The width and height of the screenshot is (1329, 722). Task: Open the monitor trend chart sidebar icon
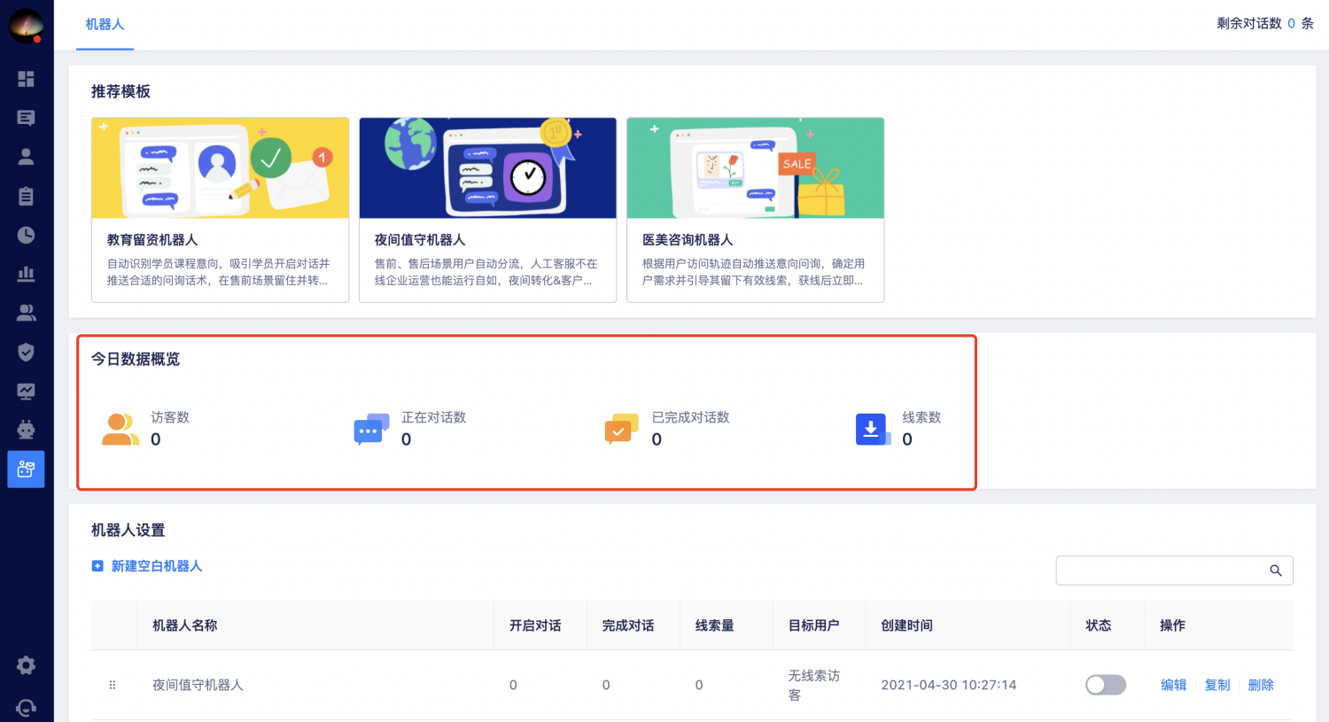click(26, 391)
